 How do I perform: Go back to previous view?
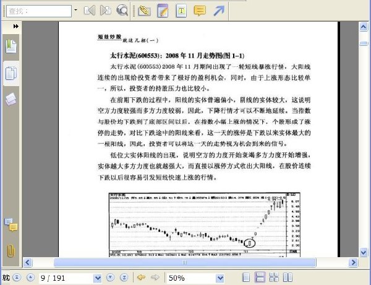pyautogui.click(x=141, y=277)
